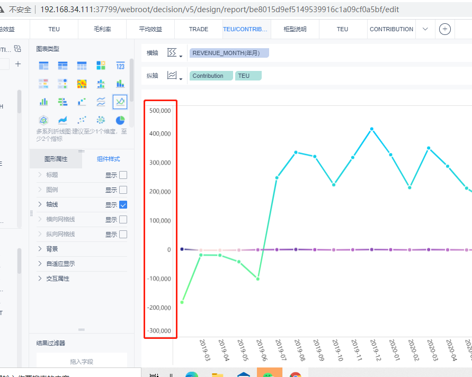472x377 pixels.
Task: Select the area chart icon
Action: [63, 120]
